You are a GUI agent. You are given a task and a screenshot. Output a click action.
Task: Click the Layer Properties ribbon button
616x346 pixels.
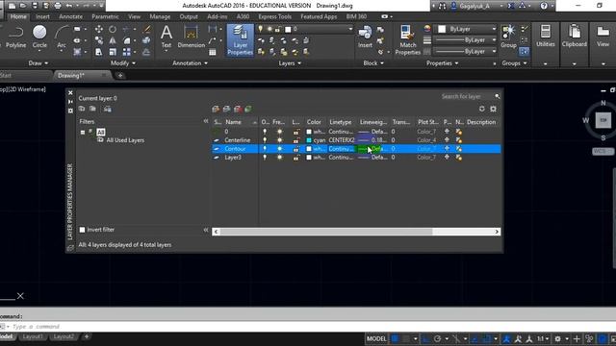tap(240, 39)
